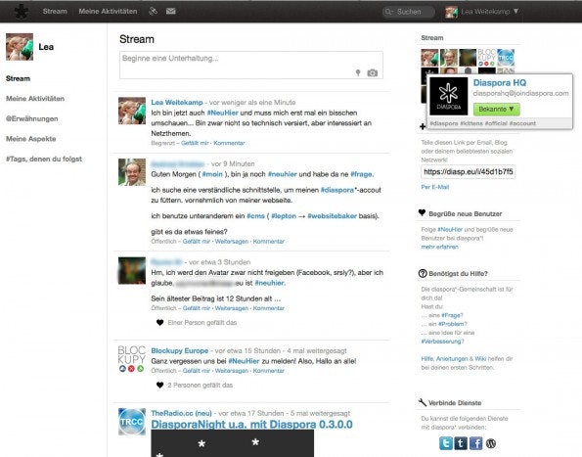Open Meine Aspekte in left sidebar

tap(30, 139)
